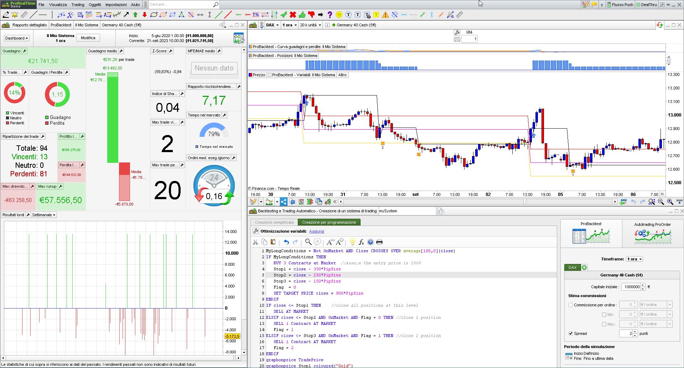Screen dimensions: 684x368
Task: Open the function library fx icon
Action: pyautogui.click(x=361, y=242)
